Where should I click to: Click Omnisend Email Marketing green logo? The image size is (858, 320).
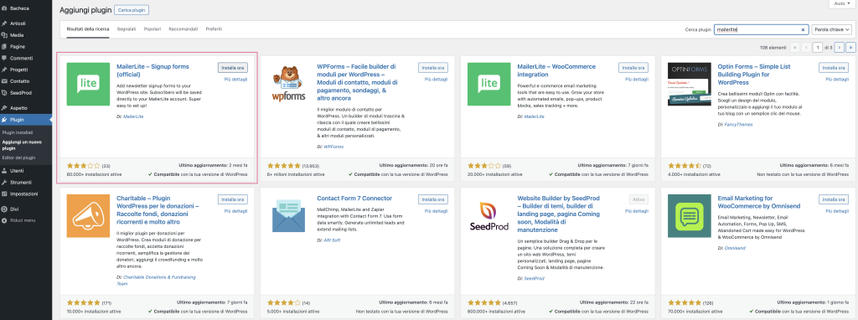689,215
